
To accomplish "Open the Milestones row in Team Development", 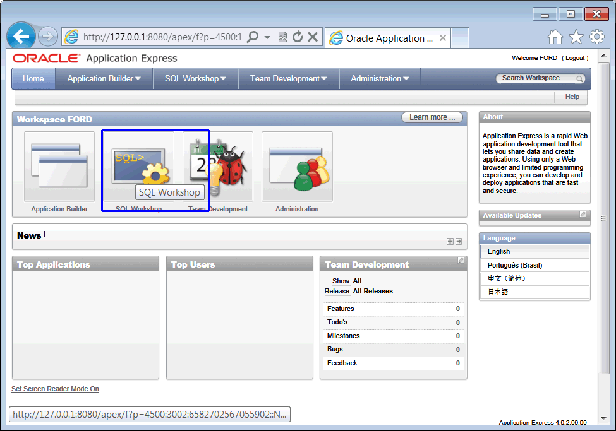I will pyautogui.click(x=394, y=336).
